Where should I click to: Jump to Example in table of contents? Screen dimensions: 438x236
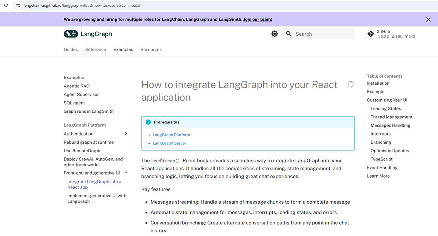coord(375,92)
